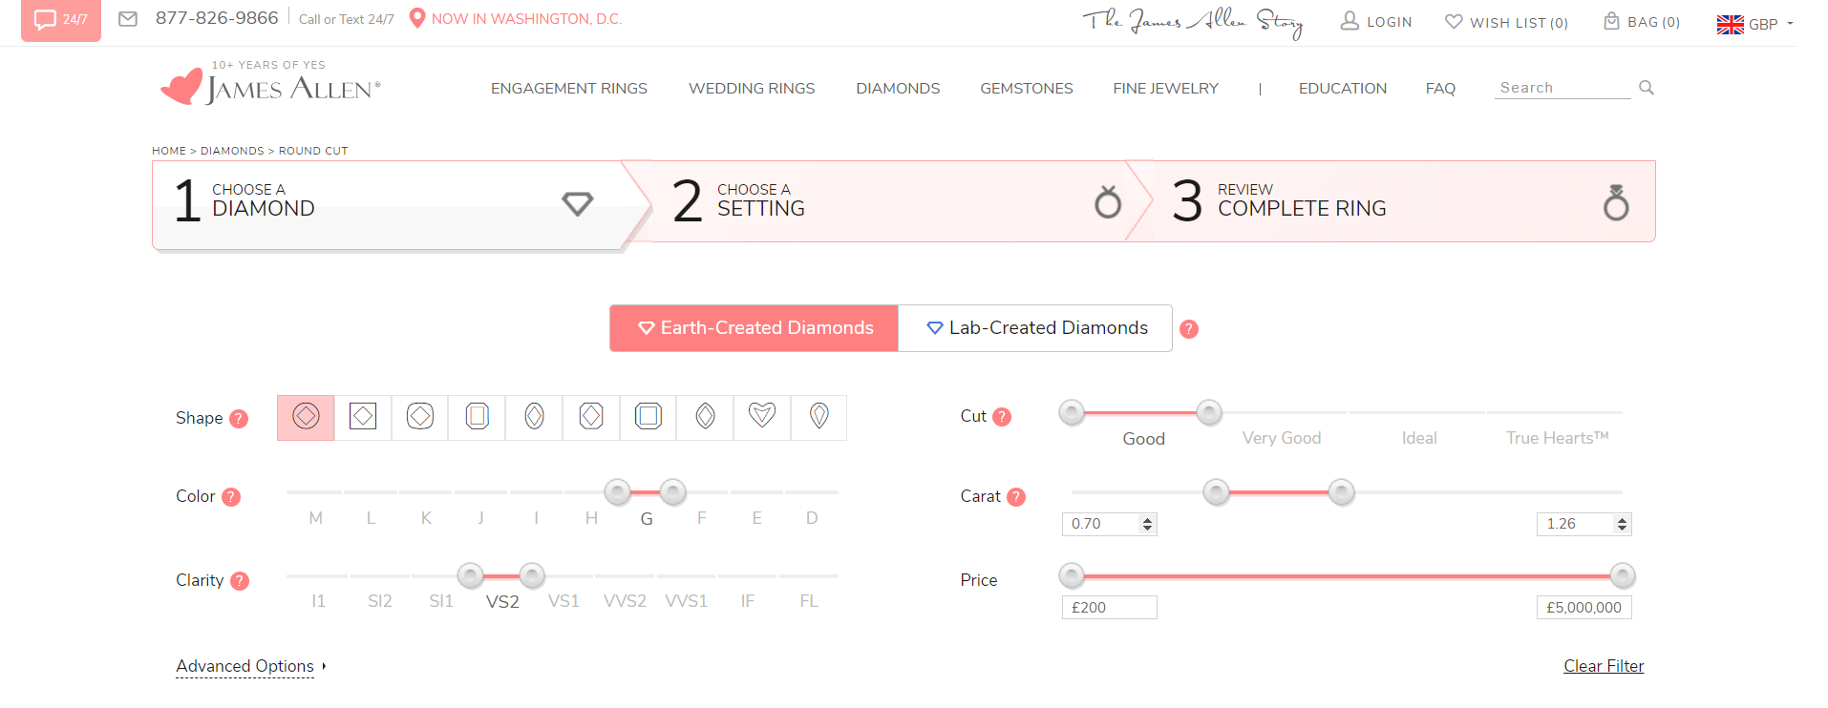The width and height of the screenshot is (1828, 708).
Task: Open The James Allen Story link
Action: click(1193, 21)
